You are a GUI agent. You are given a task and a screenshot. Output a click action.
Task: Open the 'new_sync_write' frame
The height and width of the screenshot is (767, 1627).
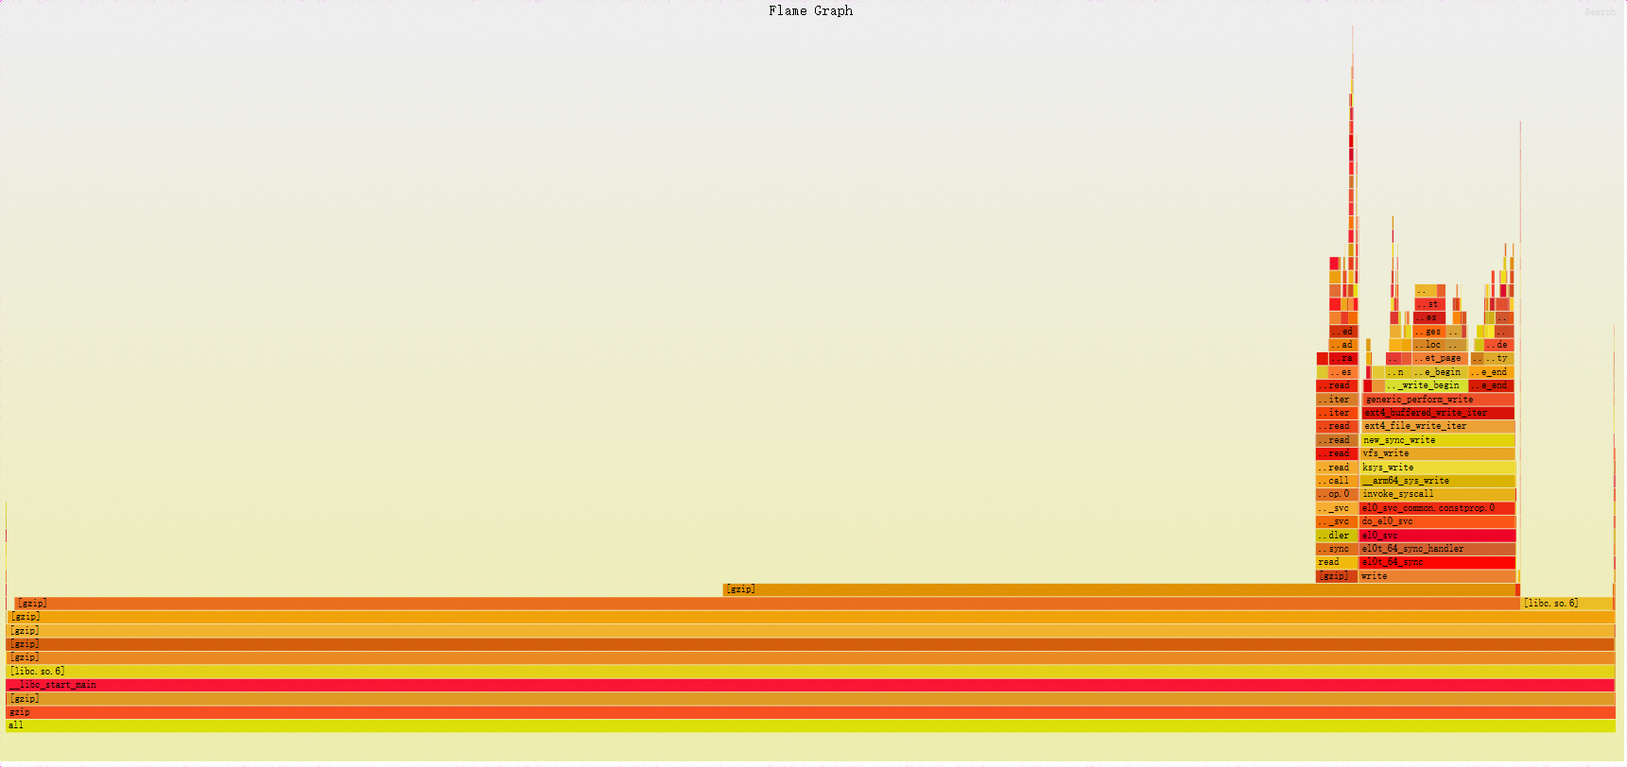click(1438, 440)
